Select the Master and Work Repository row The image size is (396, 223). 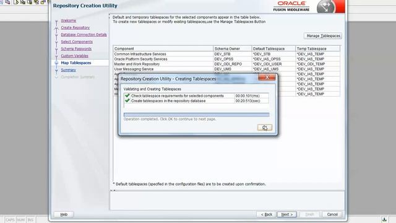click(226, 64)
